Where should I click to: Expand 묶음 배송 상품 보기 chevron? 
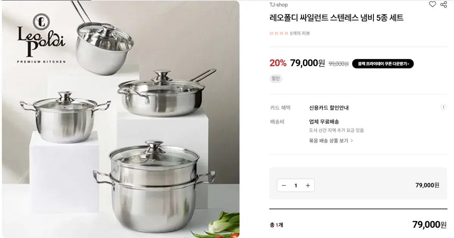point(352,141)
